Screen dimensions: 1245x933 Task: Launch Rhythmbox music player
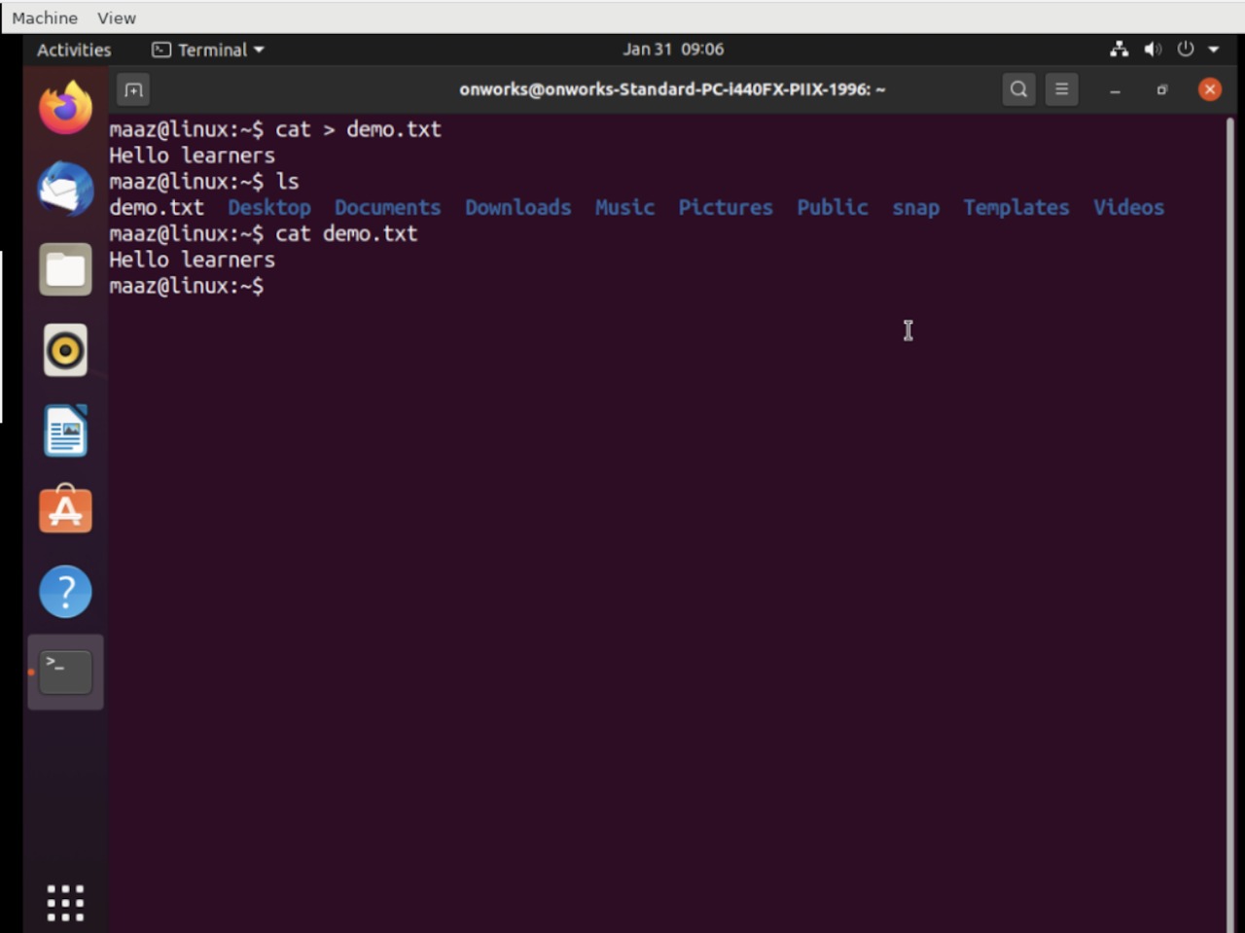[x=65, y=350]
